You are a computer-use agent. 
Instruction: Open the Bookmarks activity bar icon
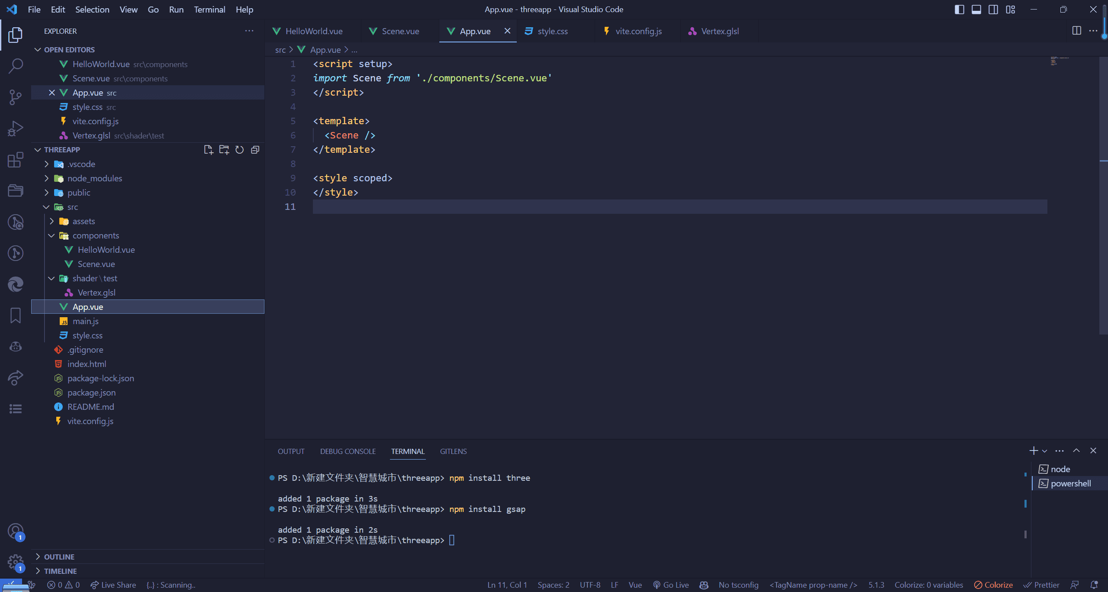click(x=16, y=315)
